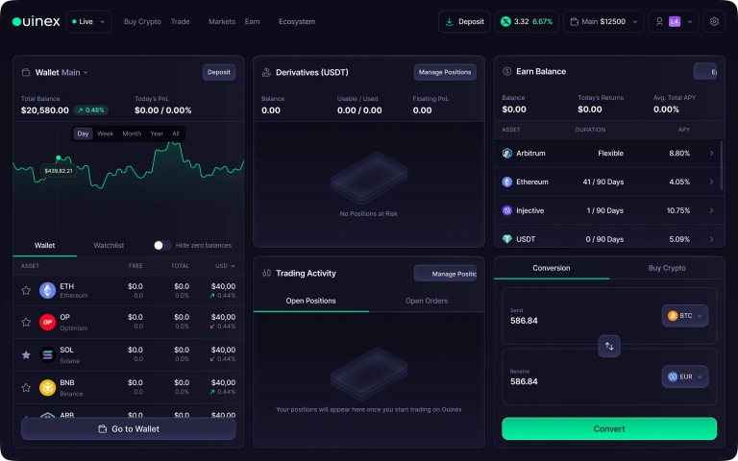Viewport: 738px width, 461px height.
Task: Expand the Arbitrum earn row chevron
Action: 711,154
